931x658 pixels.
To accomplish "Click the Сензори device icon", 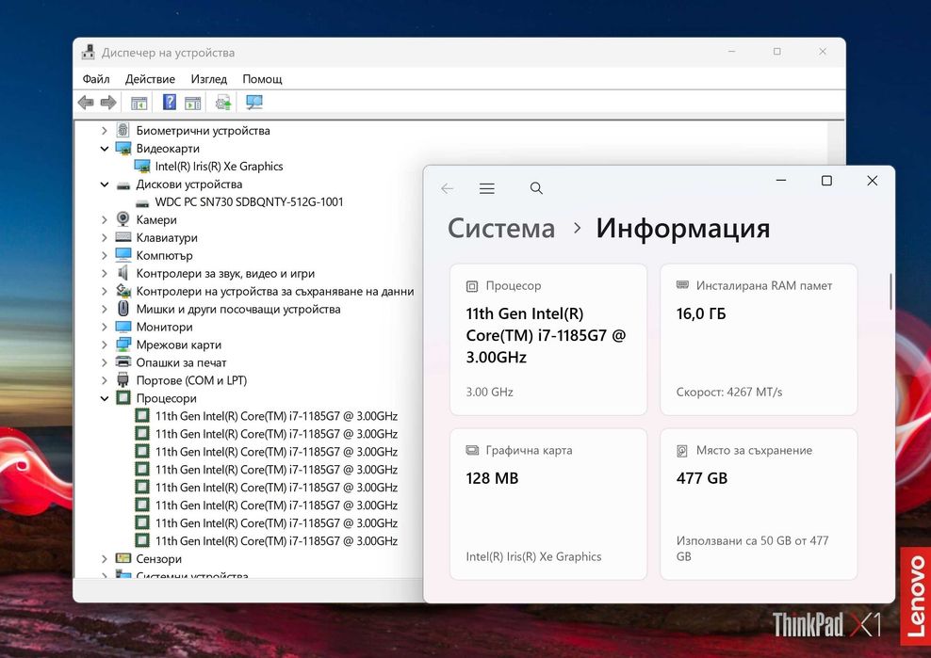I will click(x=122, y=557).
